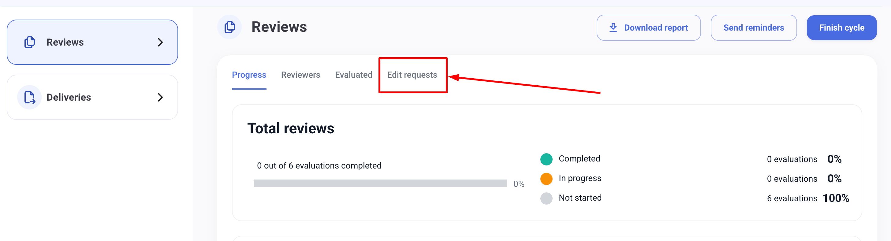891x241 pixels.
Task: Expand the Deliveries sidebar chevron
Action: pos(160,98)
